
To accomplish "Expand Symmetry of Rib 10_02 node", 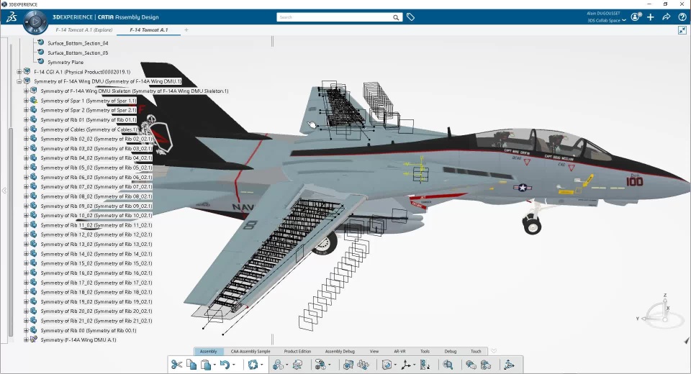I will (x=26, y=216).
